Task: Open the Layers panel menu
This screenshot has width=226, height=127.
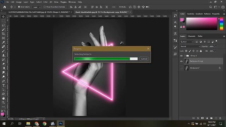Action: [x=224, y=36]
